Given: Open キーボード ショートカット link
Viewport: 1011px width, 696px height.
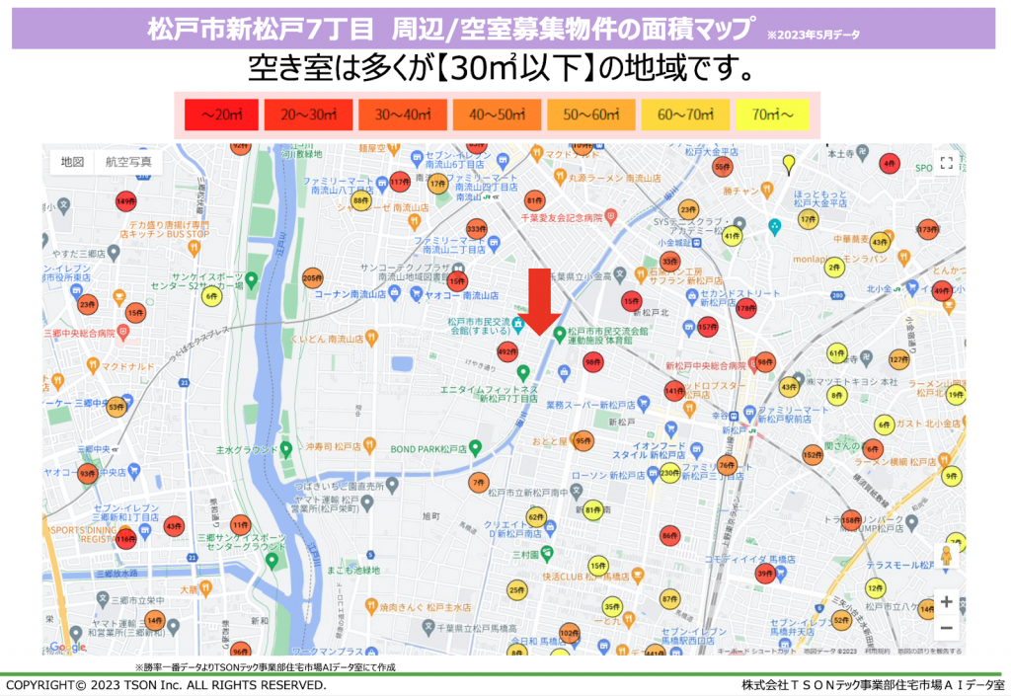Looking at the screenshot, I should pos(755,652).
